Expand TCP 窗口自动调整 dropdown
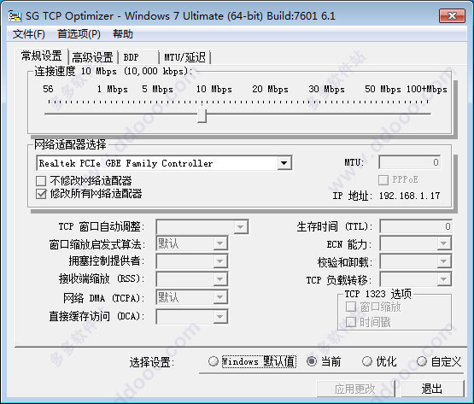This screenshot has width=474, height=404. tap(241, 227)
